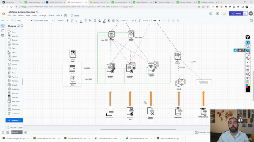Select the arrow cursor in annotation toolbar
This screenshot has width=254, height=142.
click(248, 47)
